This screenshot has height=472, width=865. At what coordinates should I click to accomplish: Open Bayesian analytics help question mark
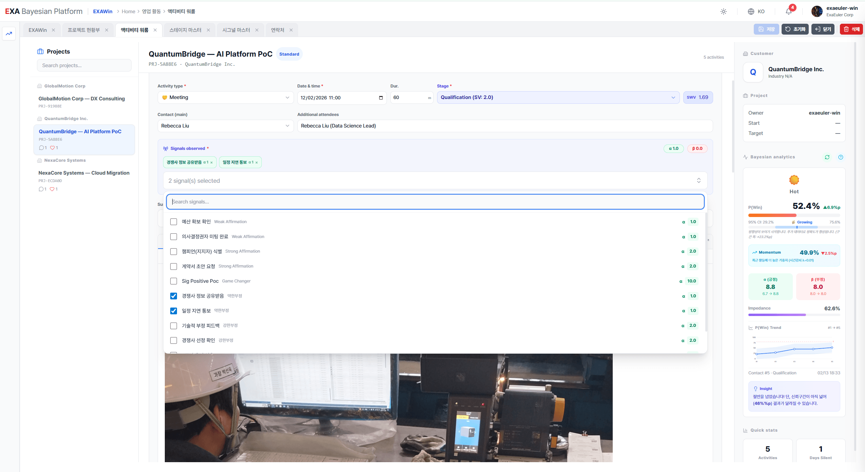click(841, 157)
